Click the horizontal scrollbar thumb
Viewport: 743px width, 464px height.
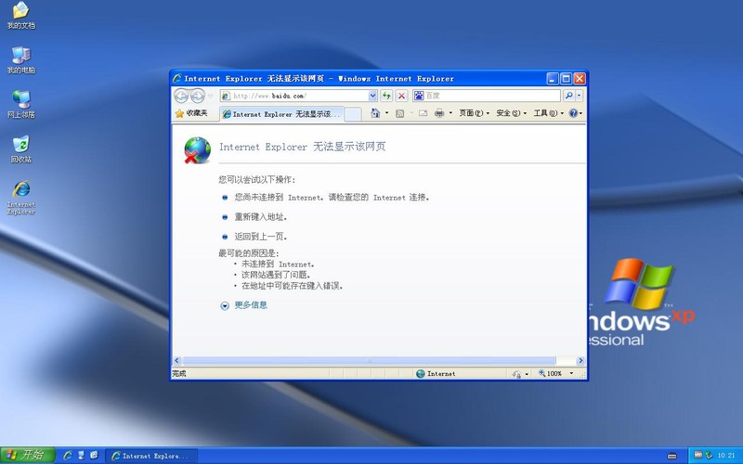click(369, 361)
